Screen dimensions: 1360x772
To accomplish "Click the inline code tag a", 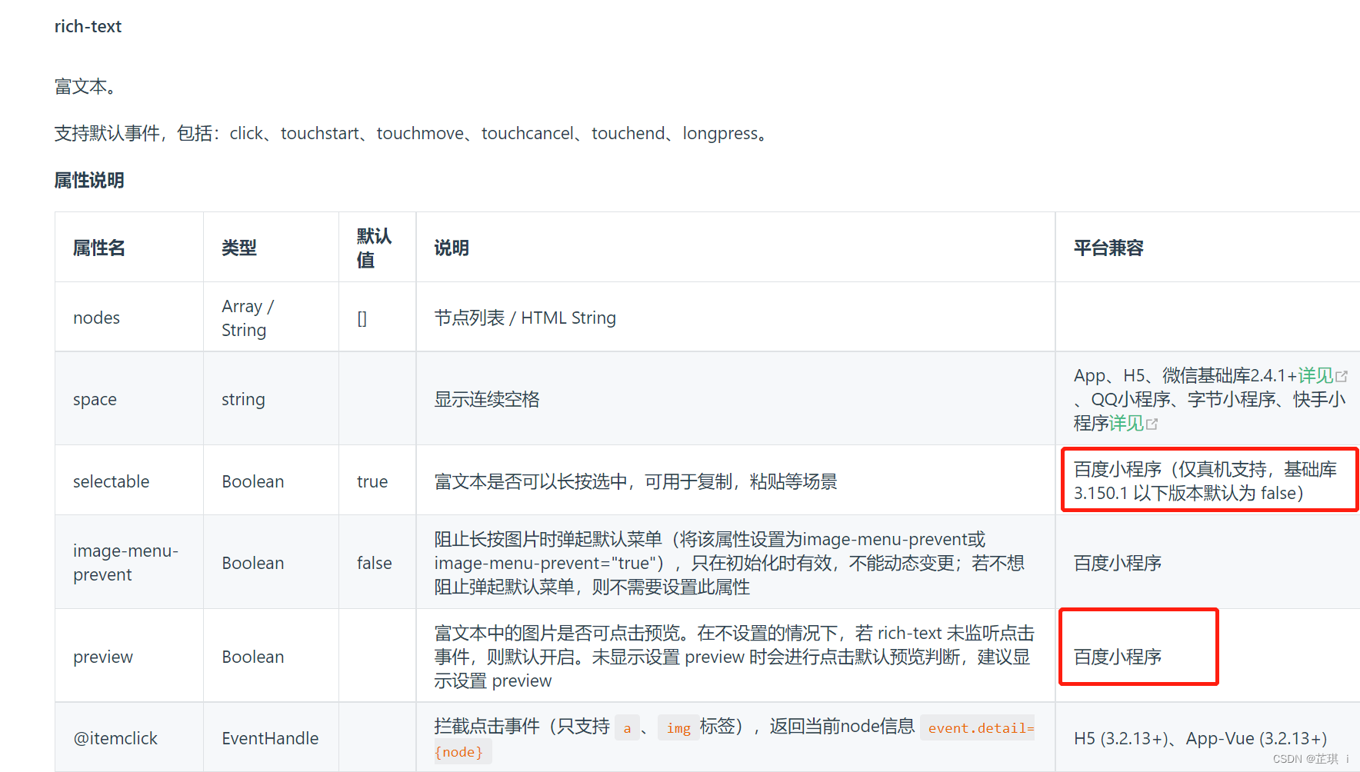I will pyautogui.click(x=627, y=727).
